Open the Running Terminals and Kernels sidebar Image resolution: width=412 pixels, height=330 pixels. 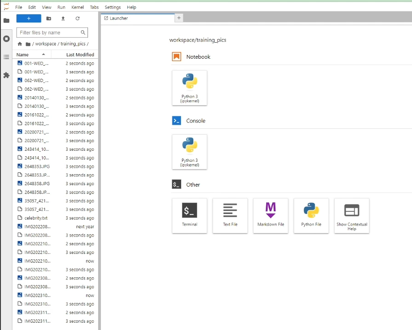6,39
